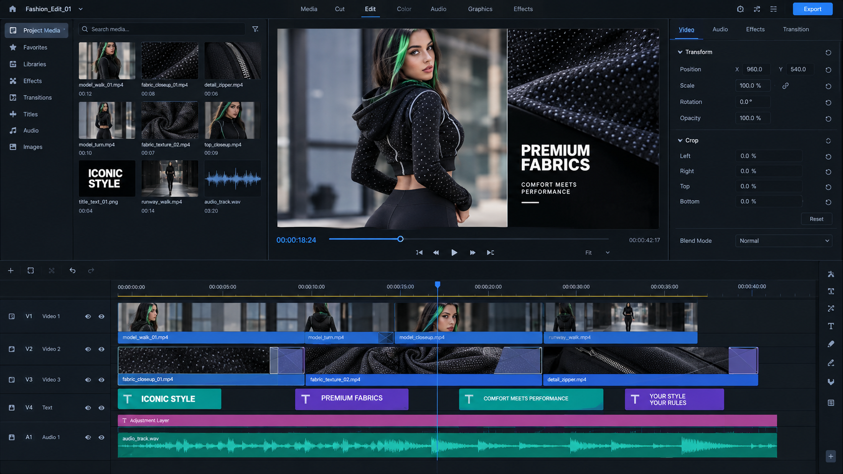This screenshot has height=474, width=843.
Task: Open the inspector Audio tab
Action: click(x=720, y=29)
